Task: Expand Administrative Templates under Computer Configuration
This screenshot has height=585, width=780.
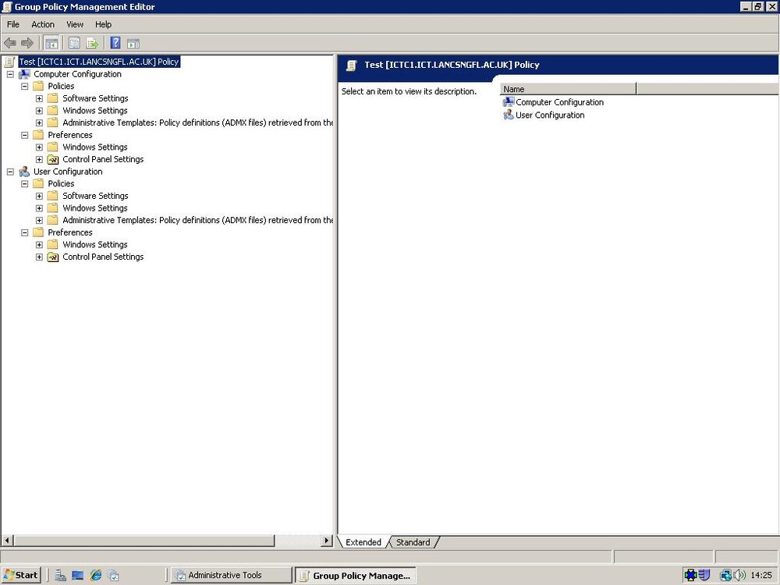Action: pos(39,123)
